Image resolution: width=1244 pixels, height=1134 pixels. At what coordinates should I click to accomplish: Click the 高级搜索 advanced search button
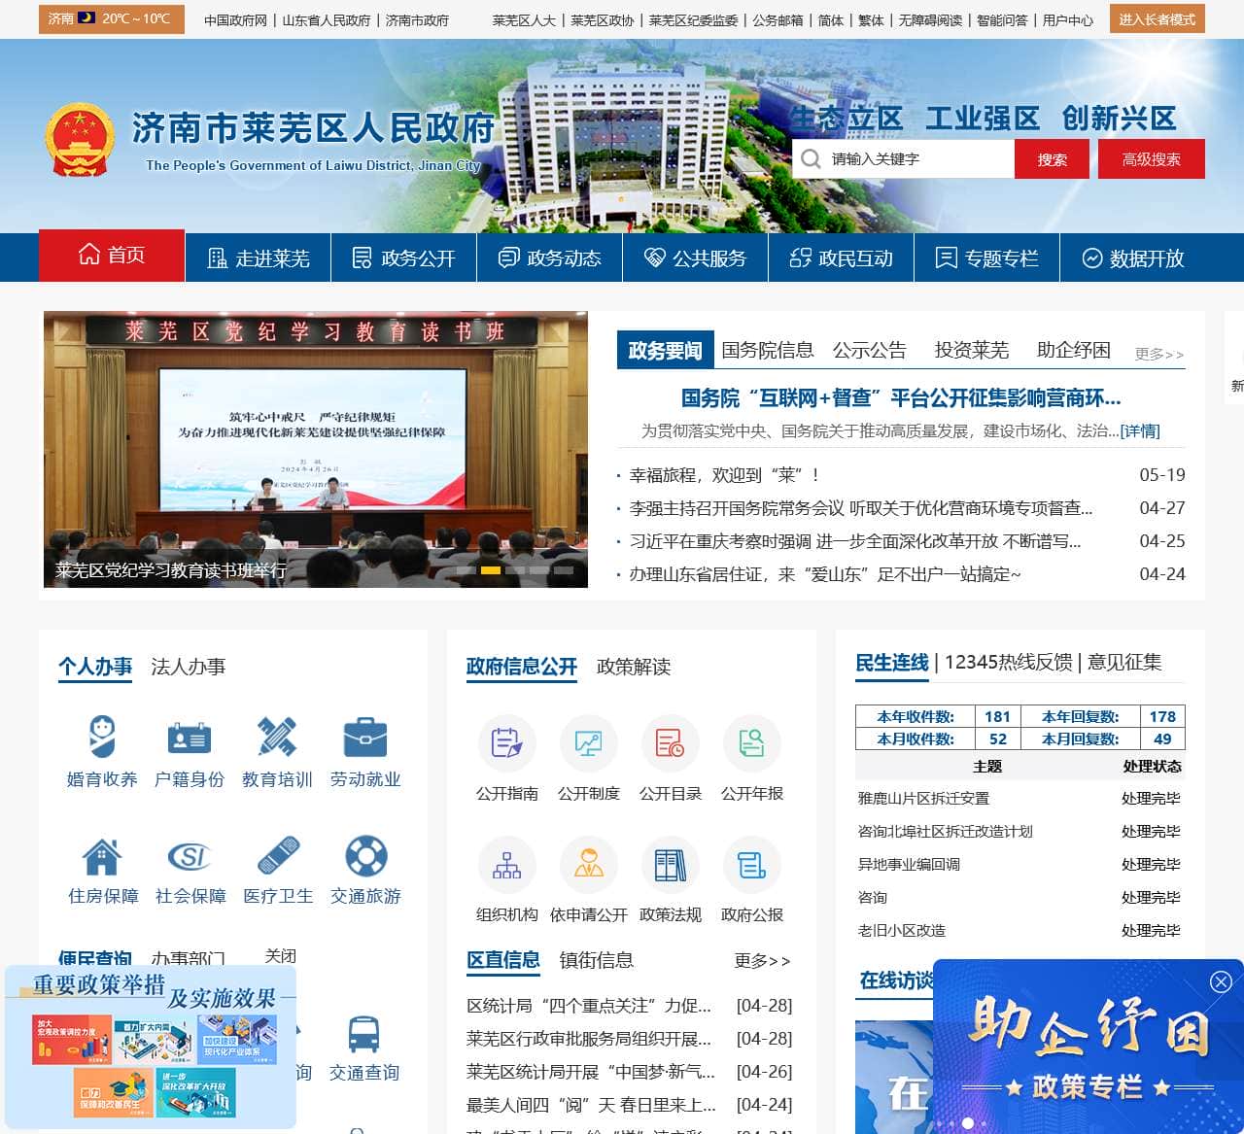(1152, 159)
